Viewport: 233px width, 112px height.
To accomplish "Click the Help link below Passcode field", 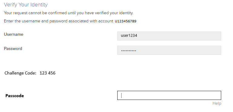I will pos(217,104).
